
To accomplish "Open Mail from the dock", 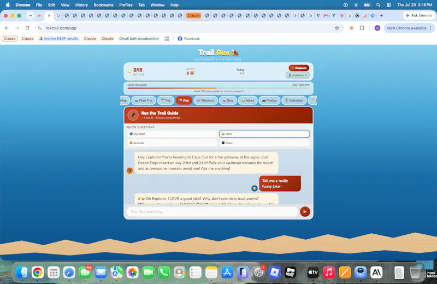I will tap(101, 273).
